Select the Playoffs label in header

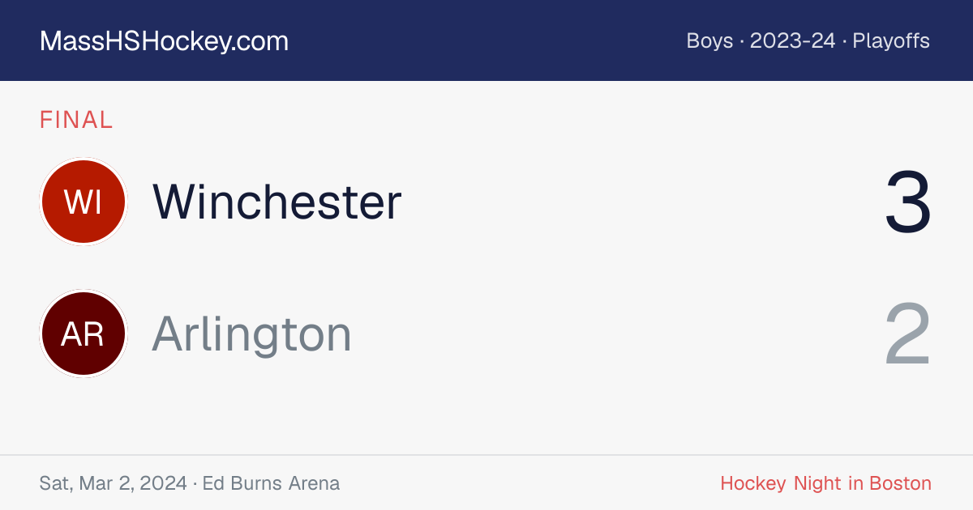pos(891,40)
